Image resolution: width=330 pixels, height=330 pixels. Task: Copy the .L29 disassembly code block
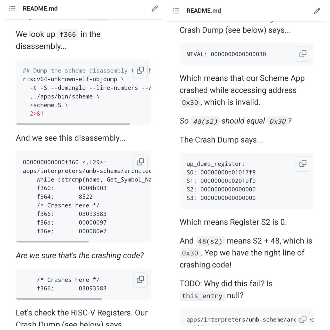141,162
